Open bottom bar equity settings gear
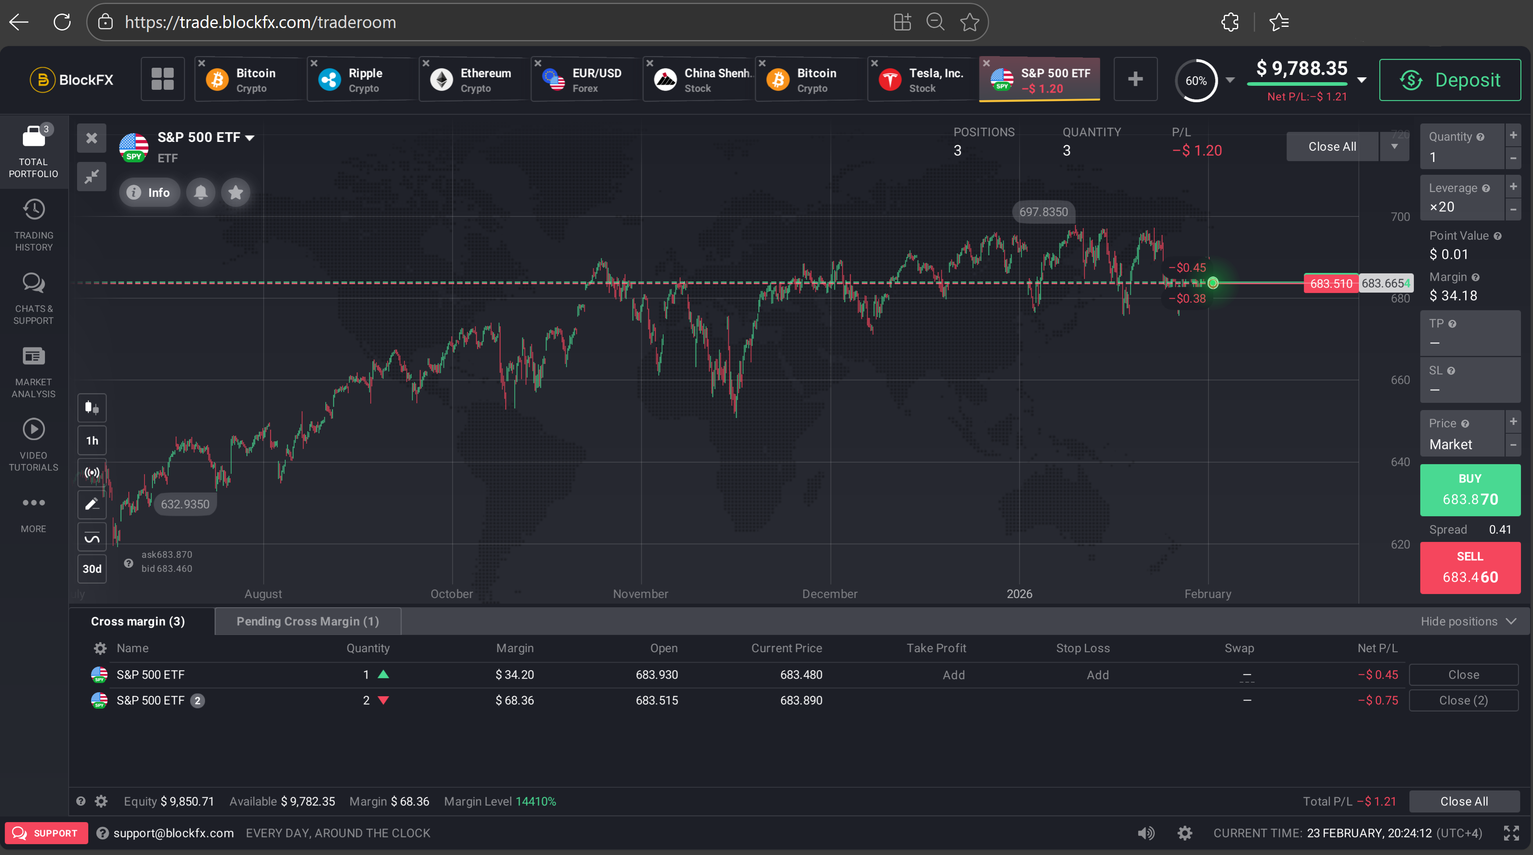Image resolution: width=1533 pixels, height=855 pixels. [x=101, y=802]
